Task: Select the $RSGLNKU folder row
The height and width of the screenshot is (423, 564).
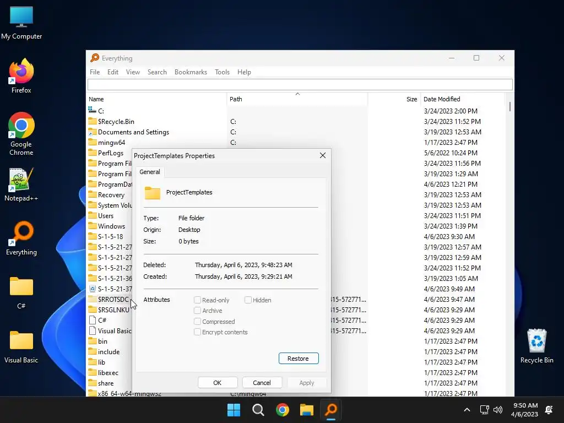Action: tap(109, 310)
